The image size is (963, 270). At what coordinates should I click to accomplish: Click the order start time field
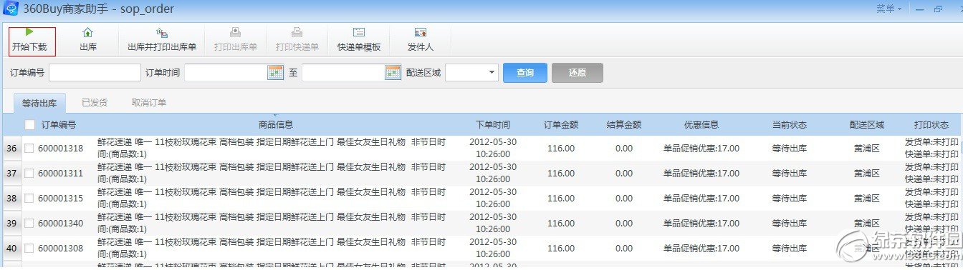click(x=226, y=72)
